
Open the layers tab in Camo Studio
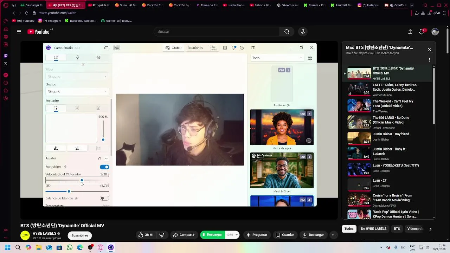pos(98,57)
